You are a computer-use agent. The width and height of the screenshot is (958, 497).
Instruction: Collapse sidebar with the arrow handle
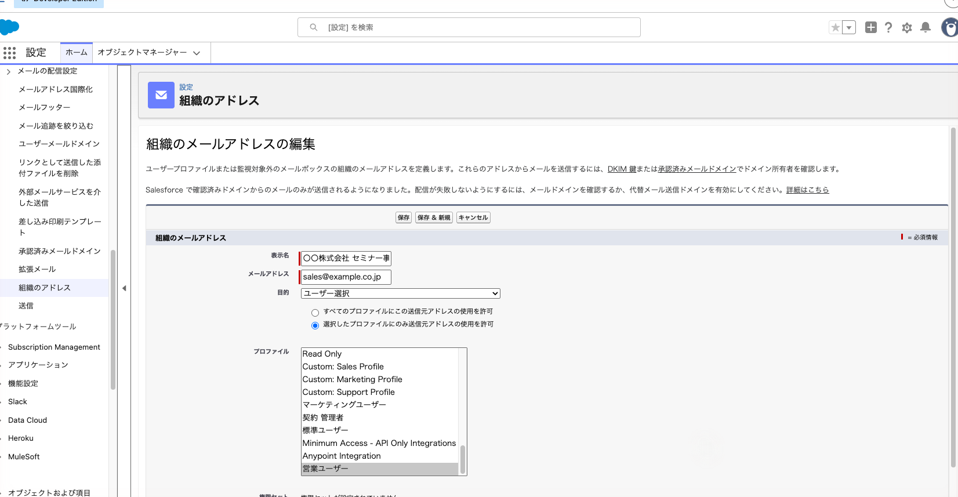point(124,288)
